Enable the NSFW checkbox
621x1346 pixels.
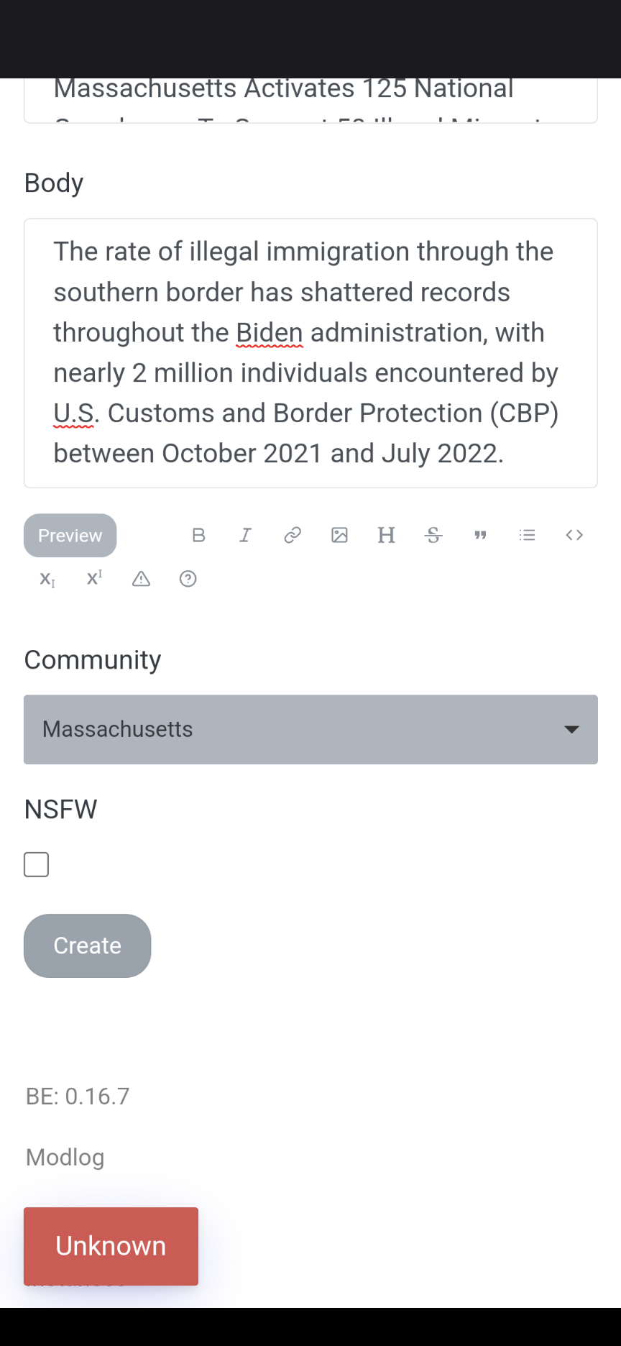(36, 864)
